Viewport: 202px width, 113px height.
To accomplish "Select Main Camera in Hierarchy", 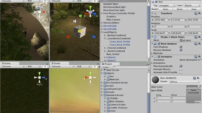I will tap(113, 19).
